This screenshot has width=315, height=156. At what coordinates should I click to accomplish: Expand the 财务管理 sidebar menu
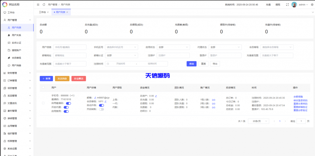click(x=17, y=73)
